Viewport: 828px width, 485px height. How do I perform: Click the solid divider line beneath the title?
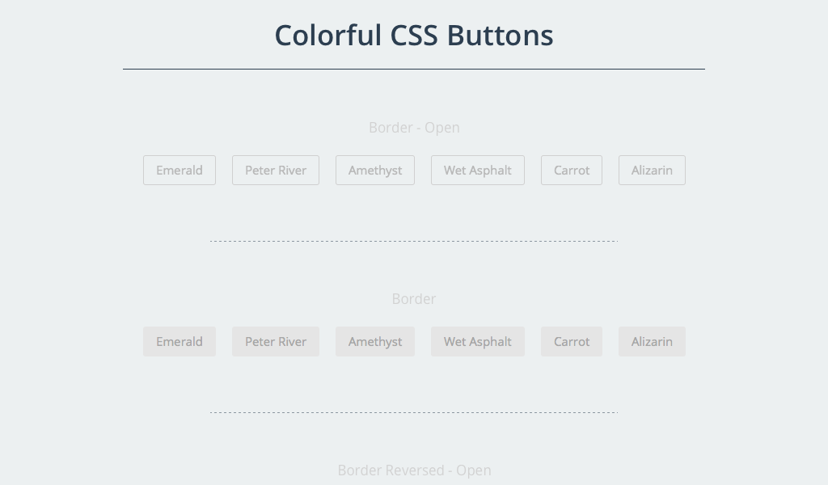point(414,70)
